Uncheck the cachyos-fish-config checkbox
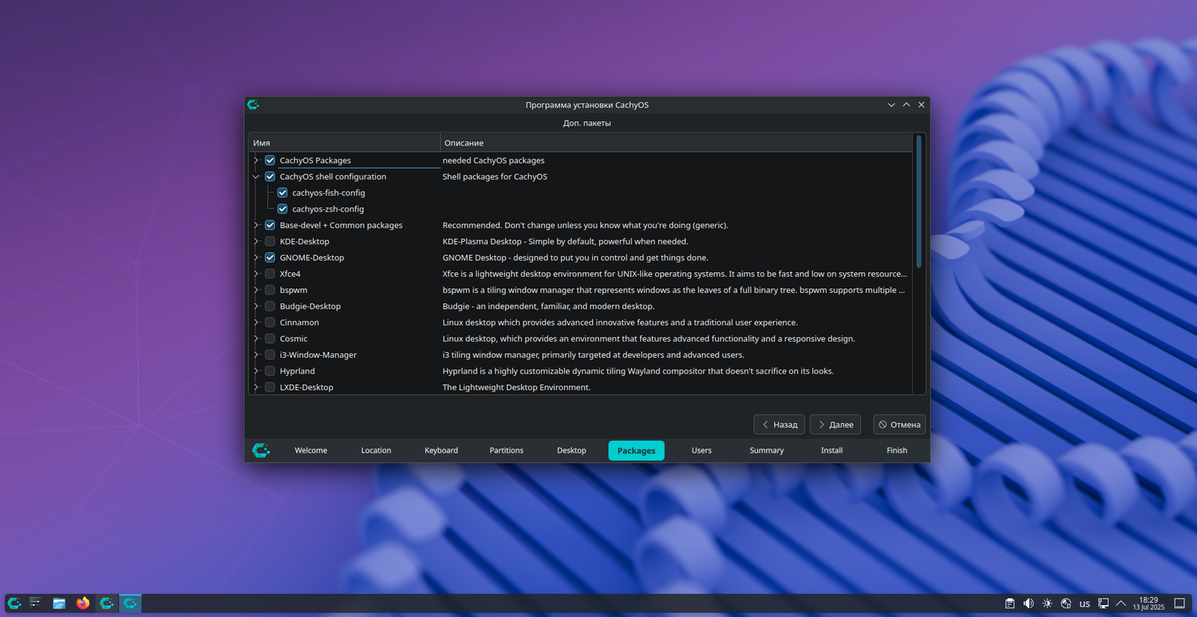The image size is (1197, 617). (x=282, y=192)
